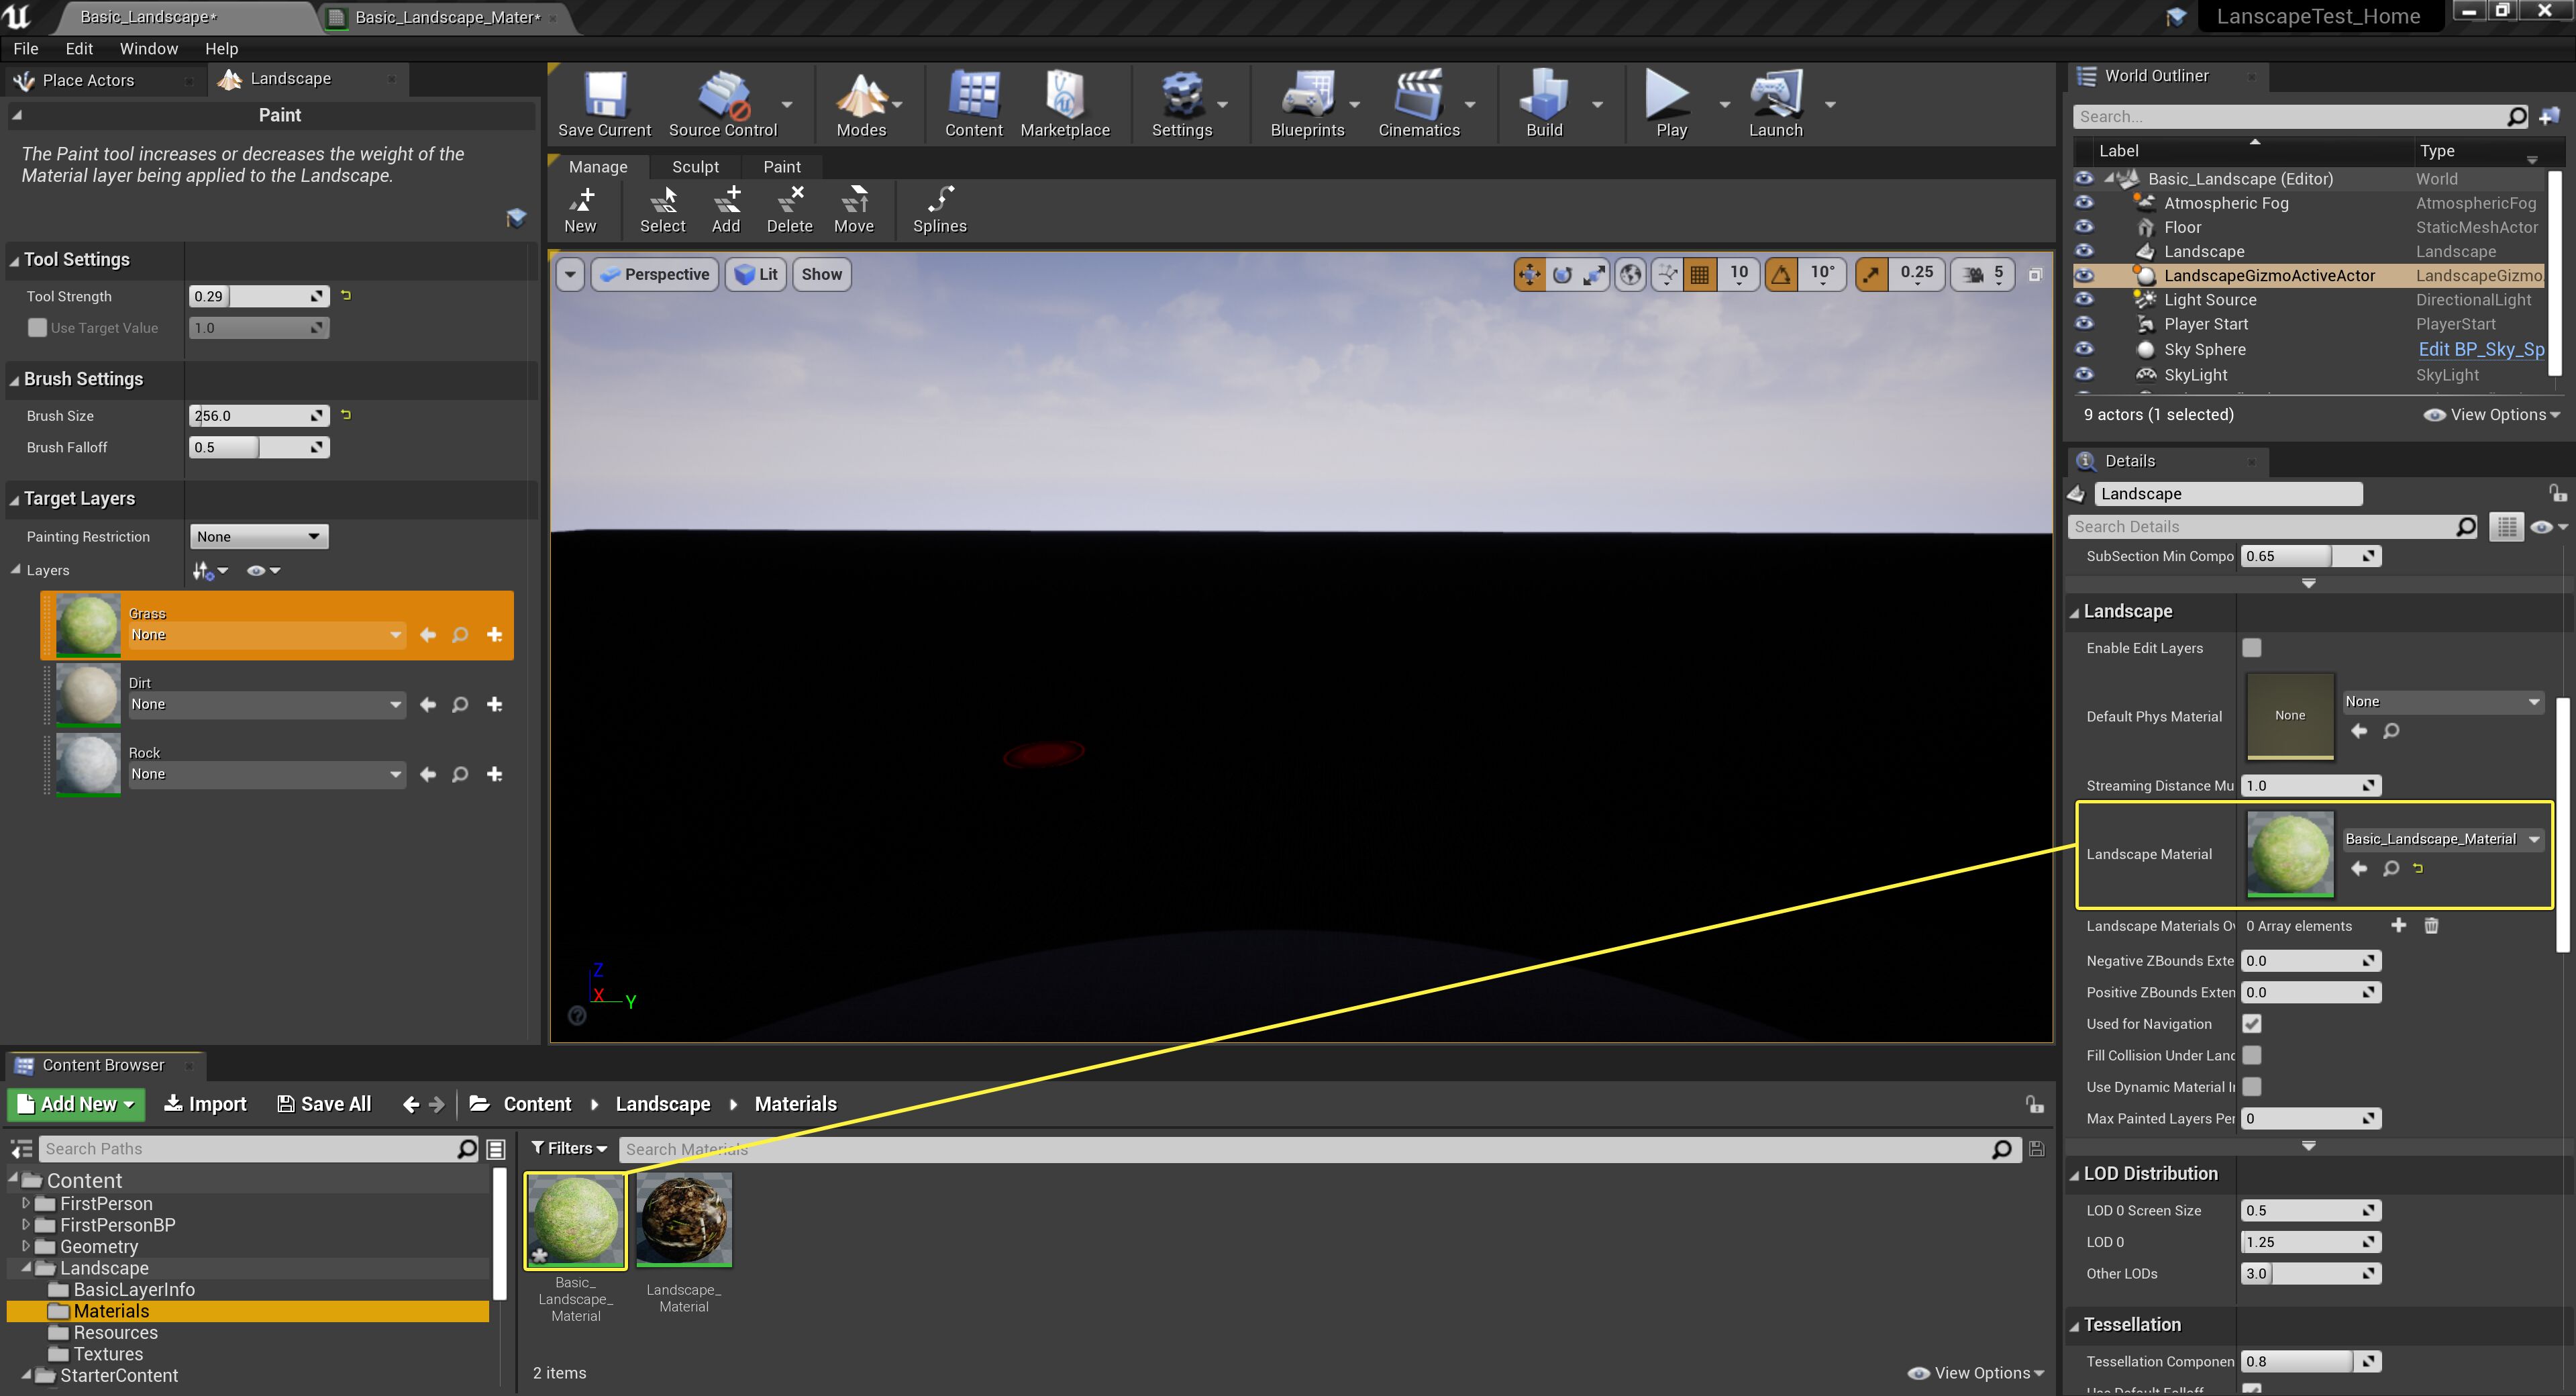Disable Used for Navigation

(x=2253, y=1023)
